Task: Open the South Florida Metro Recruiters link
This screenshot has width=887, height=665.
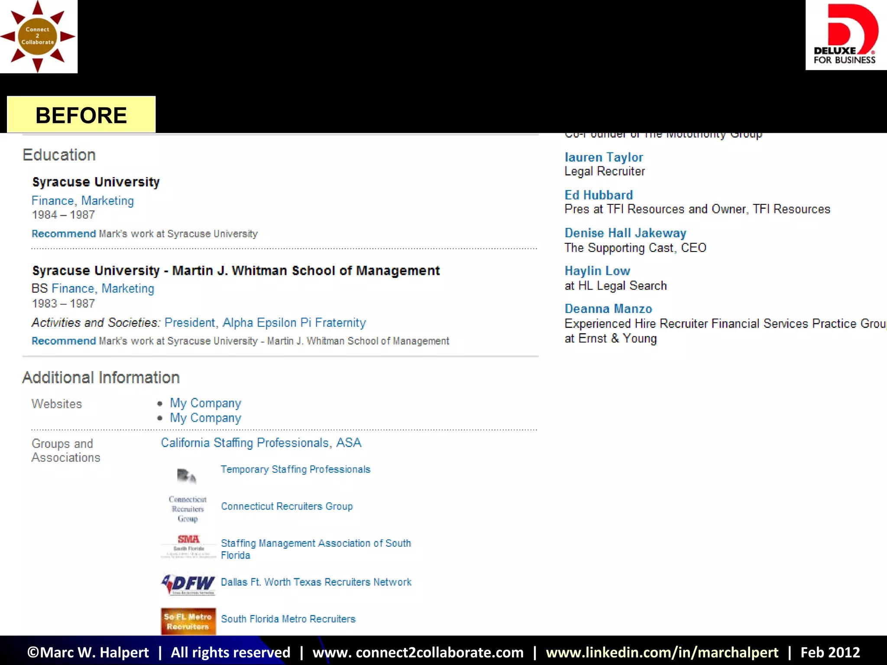Action: [x=288, y=619]
